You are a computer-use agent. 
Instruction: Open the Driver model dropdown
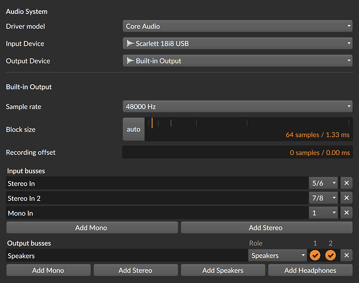point(238,26)
